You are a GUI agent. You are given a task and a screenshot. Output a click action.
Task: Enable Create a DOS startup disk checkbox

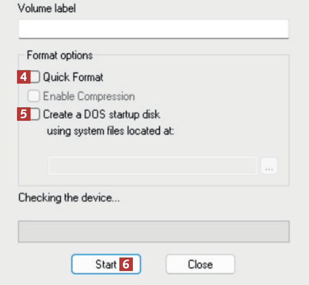point(36,114)
